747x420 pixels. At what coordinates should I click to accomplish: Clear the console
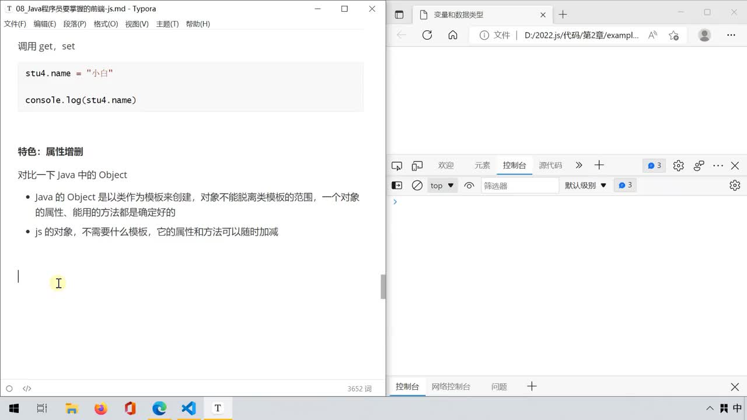tap(417, 185)
